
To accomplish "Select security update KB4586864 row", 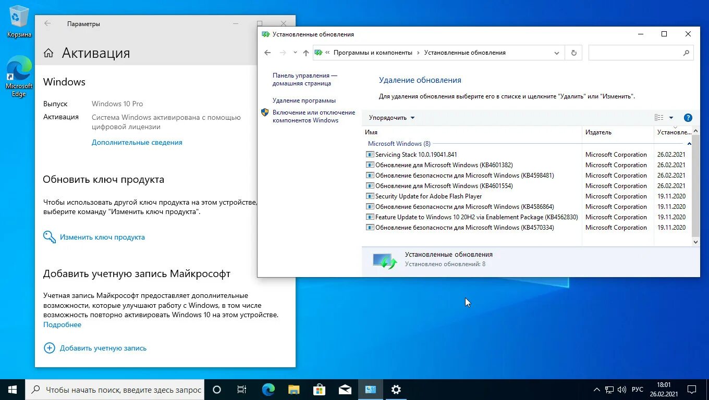I will [527, 207].
